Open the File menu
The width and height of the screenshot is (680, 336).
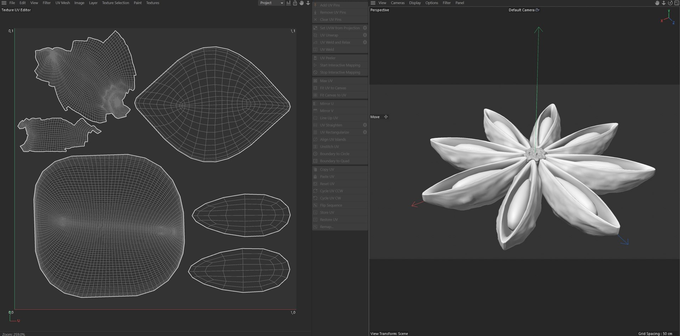[12, 3]
